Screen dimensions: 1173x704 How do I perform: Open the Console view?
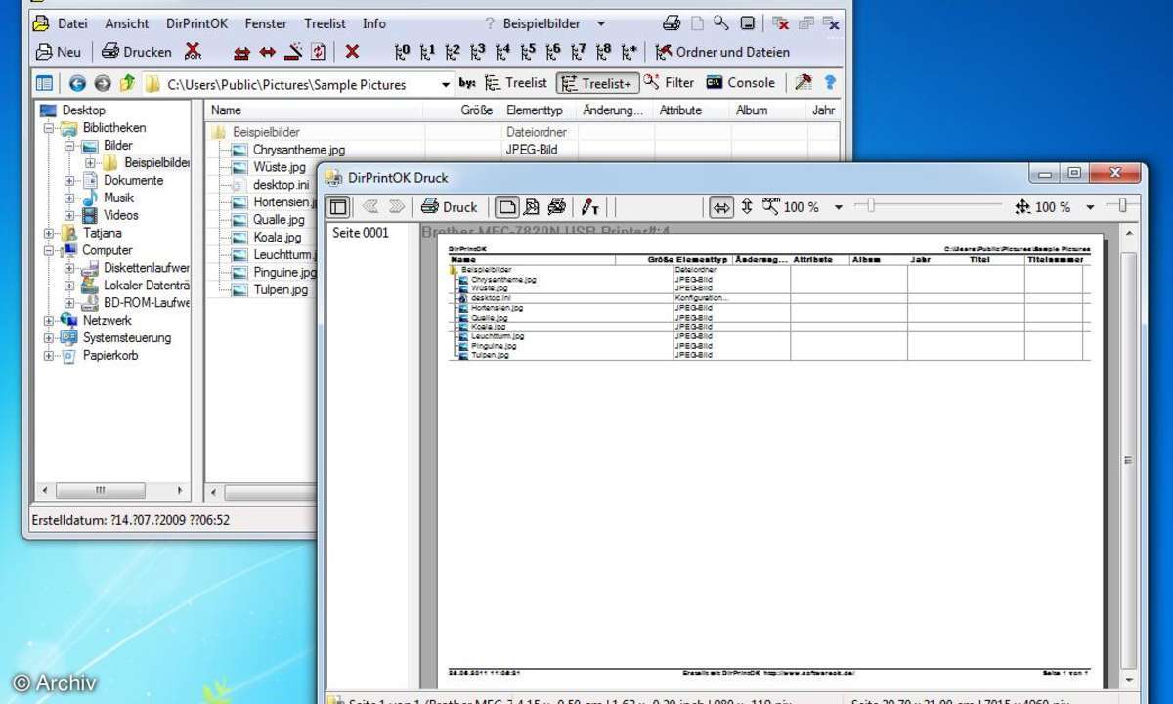(740, 83)
